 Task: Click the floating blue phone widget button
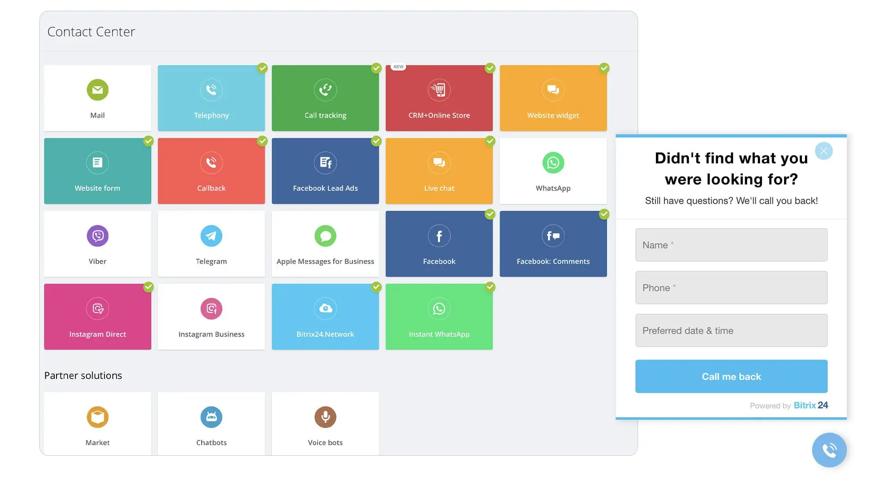click(x=829, y=450)
